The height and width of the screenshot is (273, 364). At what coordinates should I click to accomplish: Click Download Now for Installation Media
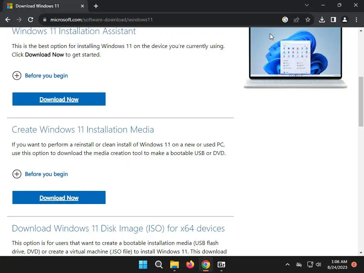coord(59,198)
